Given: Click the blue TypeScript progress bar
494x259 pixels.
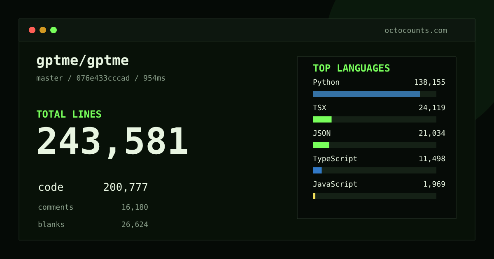Looking at the screenshot, I should 317,170.
